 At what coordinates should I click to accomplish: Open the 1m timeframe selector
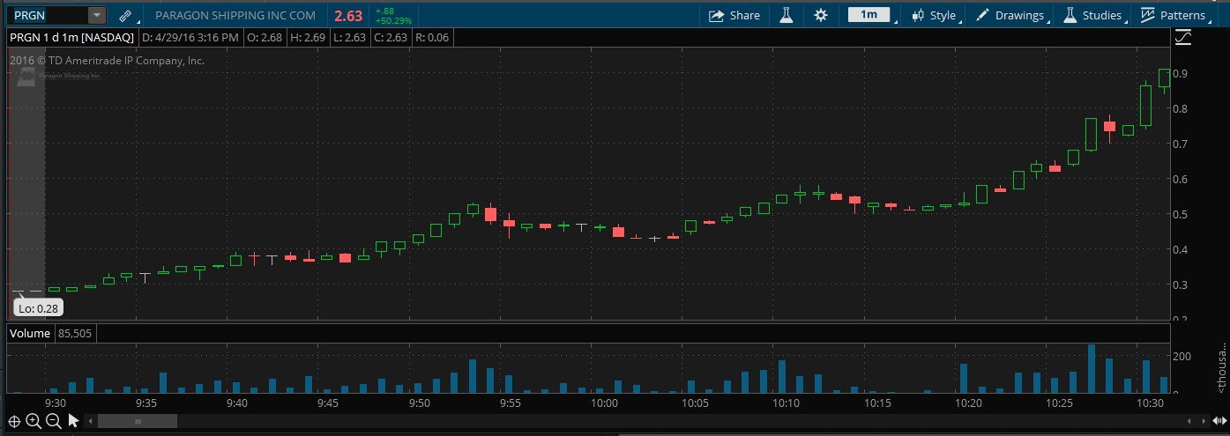[x=869, y=15]
